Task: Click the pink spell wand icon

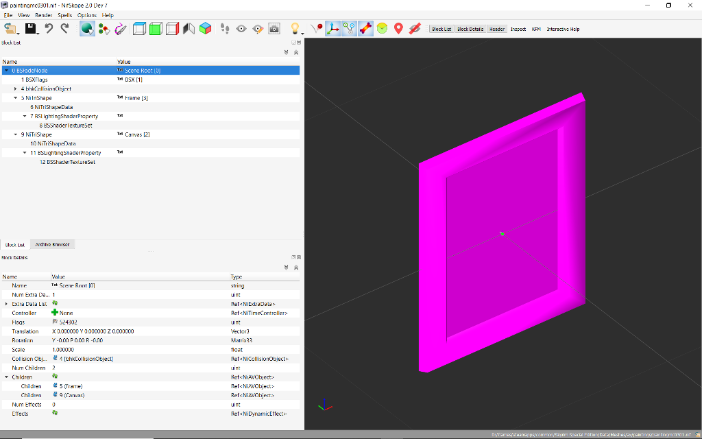Action: 121,29
